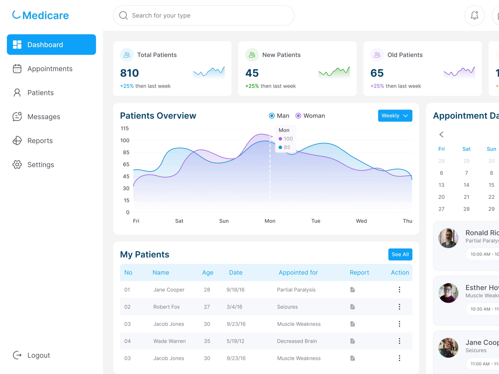Select the Patients icon in the sidebar

pyautogui.click(x=17, y=93)
